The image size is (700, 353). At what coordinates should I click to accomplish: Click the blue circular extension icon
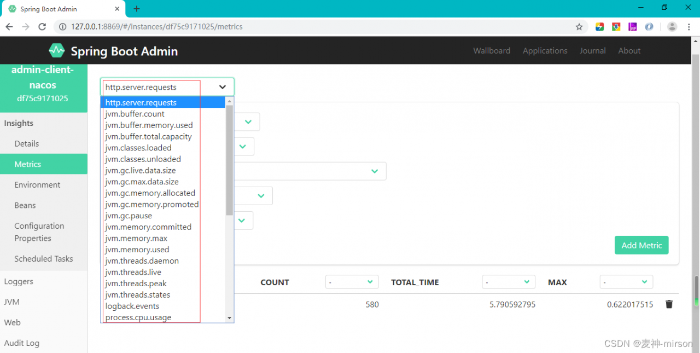point(649,27)
